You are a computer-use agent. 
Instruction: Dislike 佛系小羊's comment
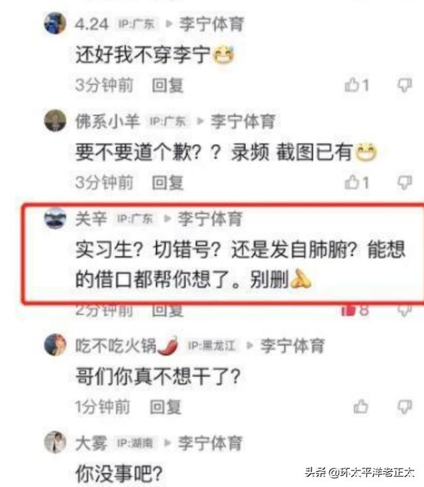[405, 183]
